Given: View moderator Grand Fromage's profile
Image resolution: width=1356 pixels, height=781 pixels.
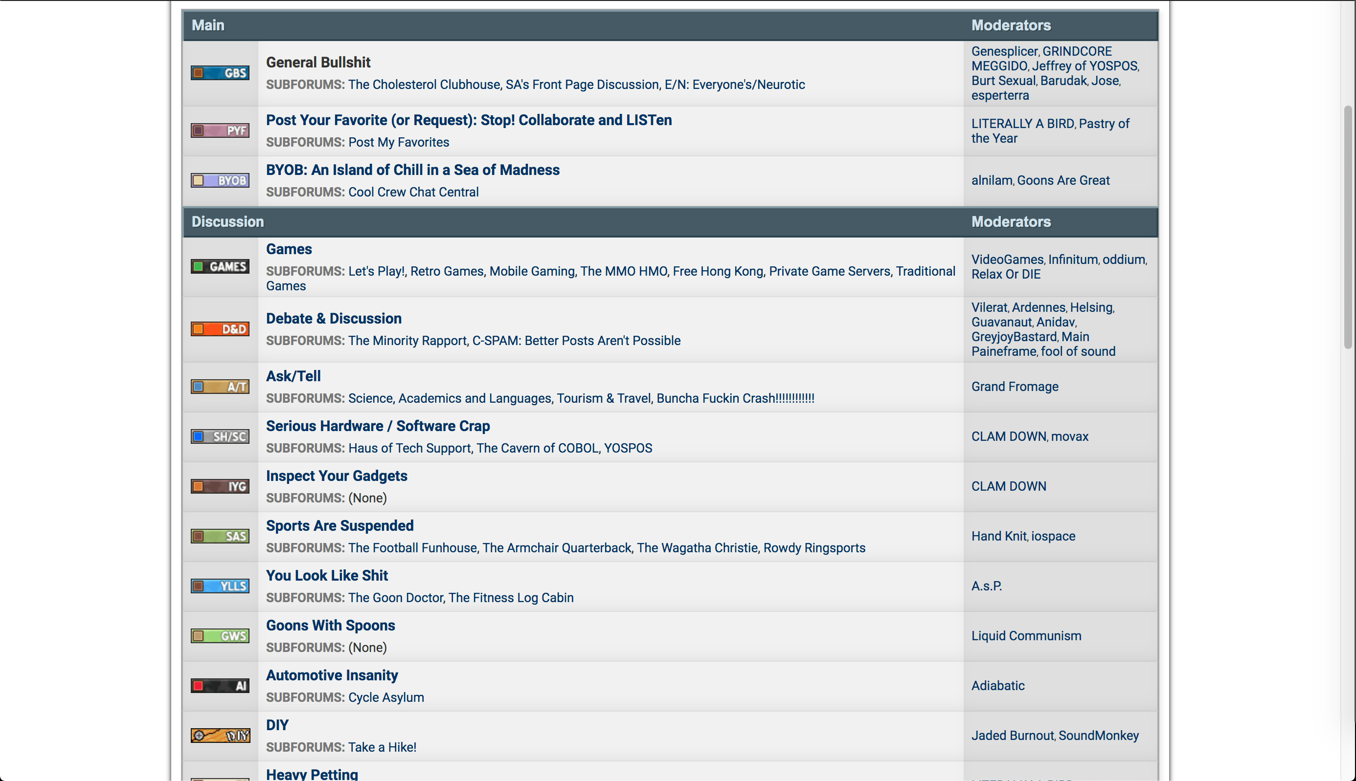Looking at the screenshot, I should click(x=1014, y=387).
